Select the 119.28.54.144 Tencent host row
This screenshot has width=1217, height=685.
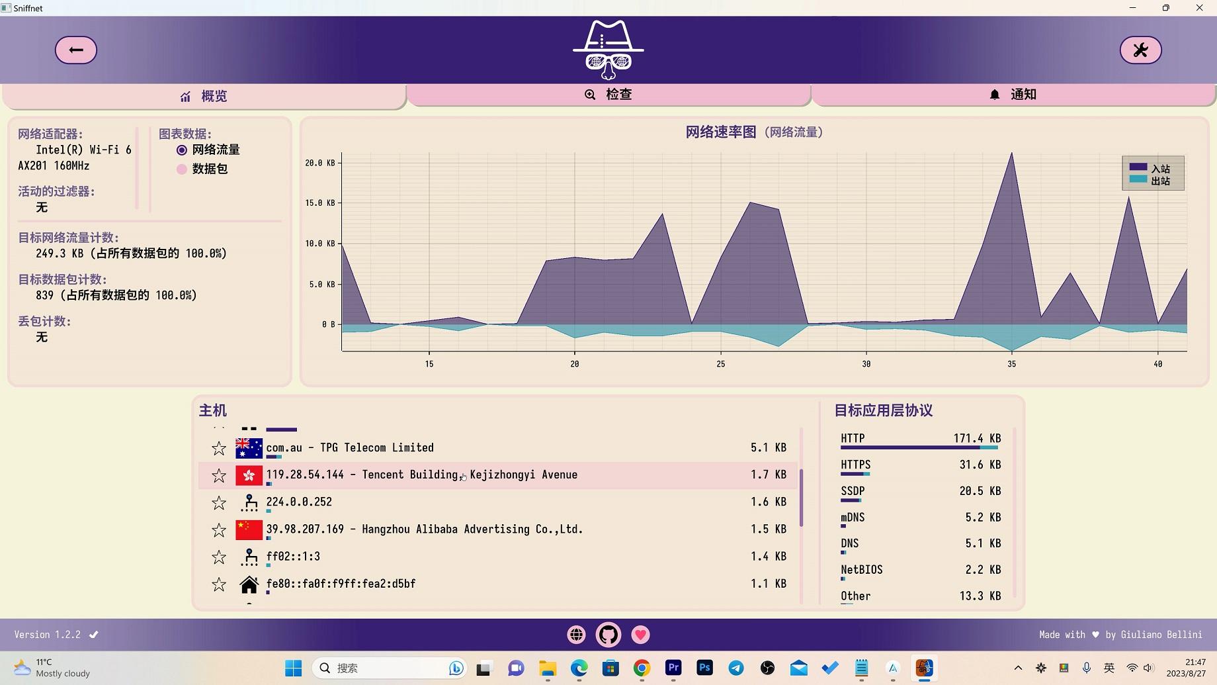coord(463,475)
